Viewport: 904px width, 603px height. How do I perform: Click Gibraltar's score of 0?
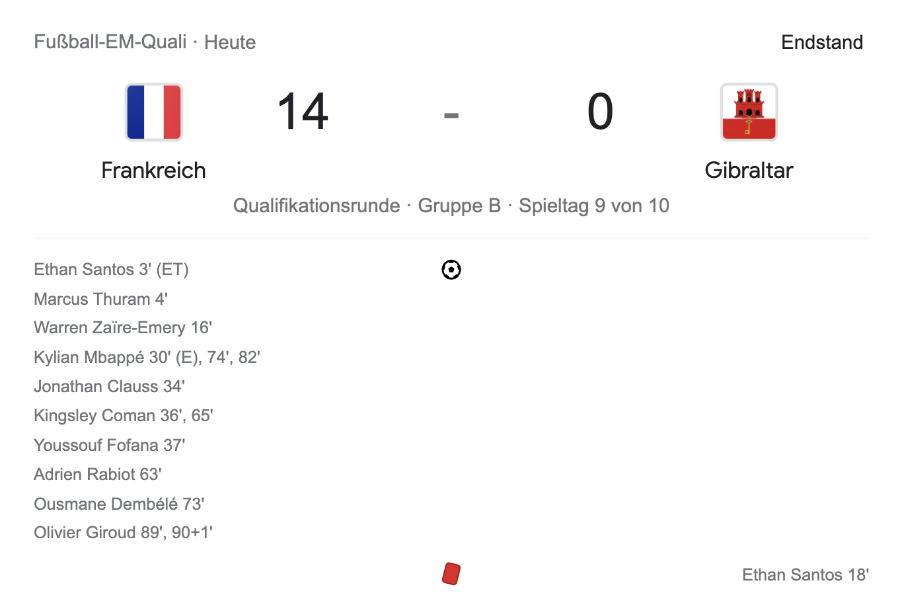600,112
